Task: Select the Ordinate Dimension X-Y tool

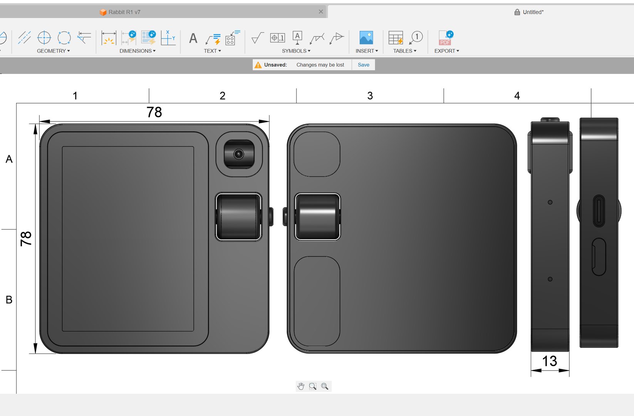Action: [x=168, y=38]
